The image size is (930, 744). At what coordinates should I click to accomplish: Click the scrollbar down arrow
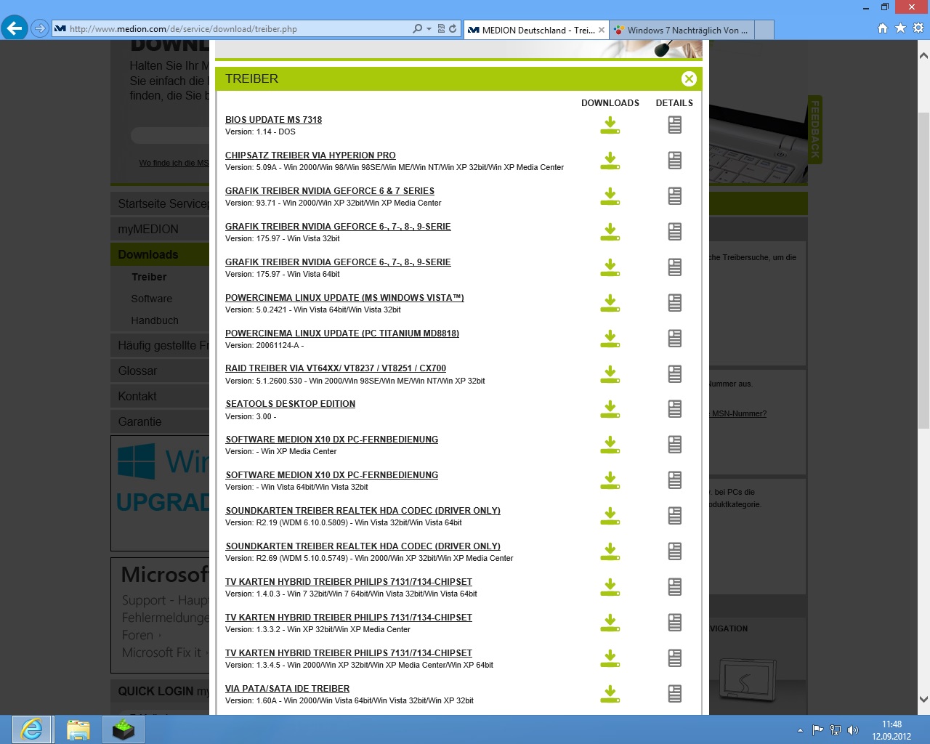923,700
